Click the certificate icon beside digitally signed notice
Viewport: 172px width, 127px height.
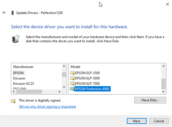[x=13, y=101]
